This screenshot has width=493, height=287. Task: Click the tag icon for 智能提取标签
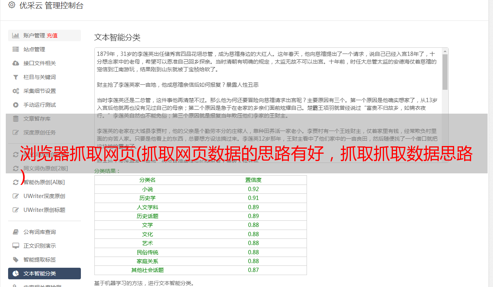click(x=16, y=260)
